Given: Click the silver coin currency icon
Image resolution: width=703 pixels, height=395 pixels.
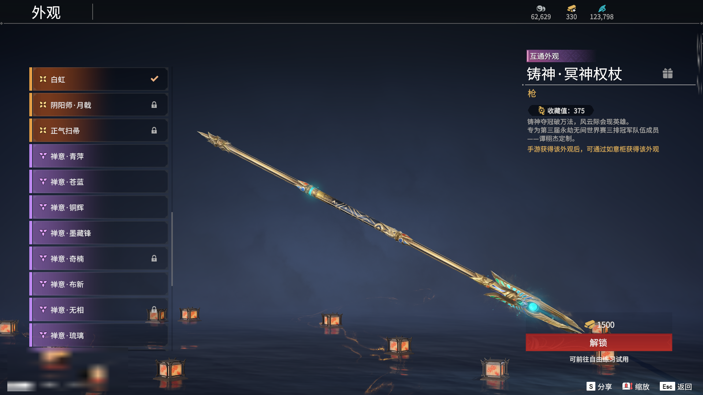Looking at the screenshot, I should pos(541,8).
